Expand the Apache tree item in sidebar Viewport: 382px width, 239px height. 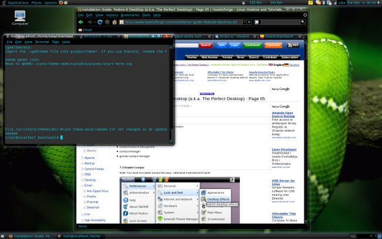click(81, 158)
